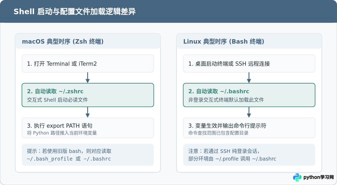This screenshot has width=337, height=185.
Task: Select the step "2. 自动读取 ~/.zshrc"
Action: (88, 95)
